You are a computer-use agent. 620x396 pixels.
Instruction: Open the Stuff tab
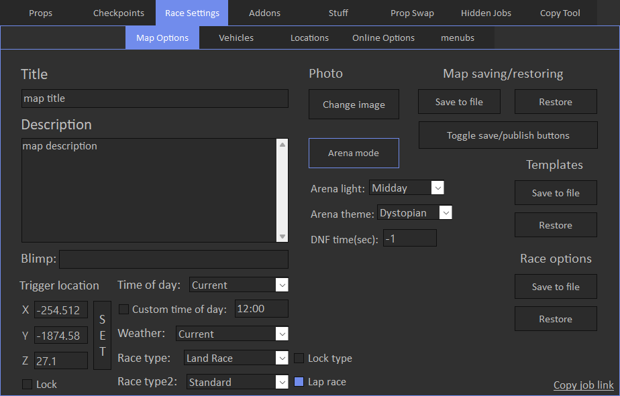point(338,13)
